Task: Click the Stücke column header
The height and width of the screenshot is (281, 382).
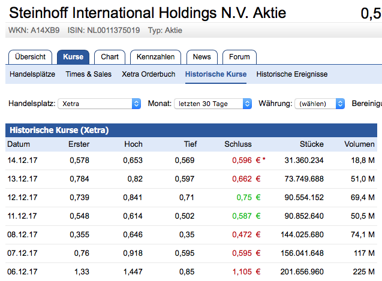Action: coord(312,144)
